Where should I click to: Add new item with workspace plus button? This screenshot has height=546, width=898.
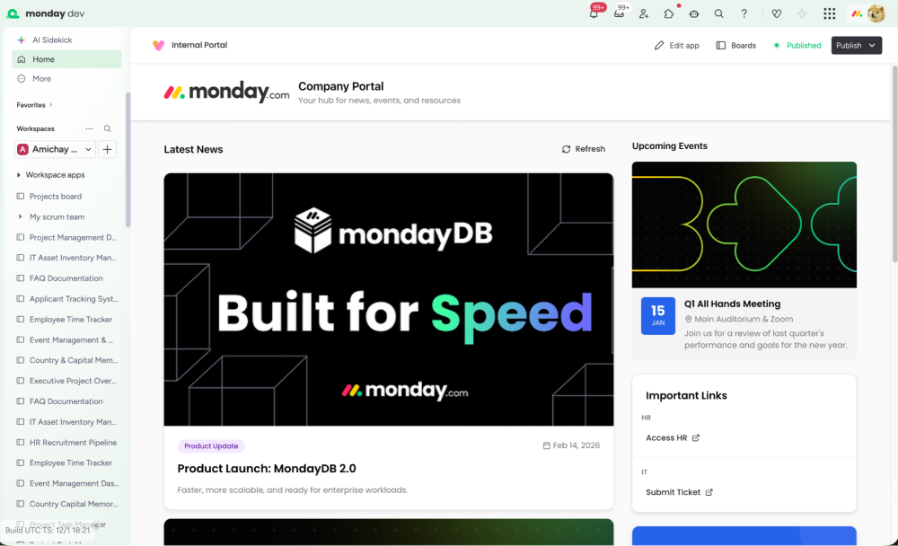pyautogui.click(x=108, y=149)
